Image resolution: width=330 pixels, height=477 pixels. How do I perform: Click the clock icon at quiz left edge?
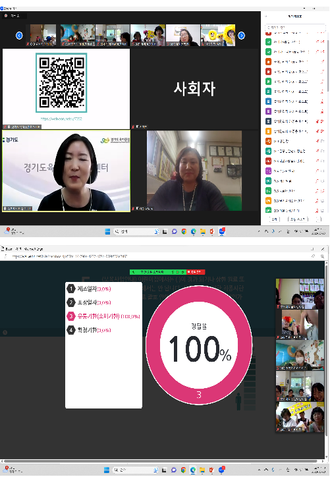[x=5, y=333]
